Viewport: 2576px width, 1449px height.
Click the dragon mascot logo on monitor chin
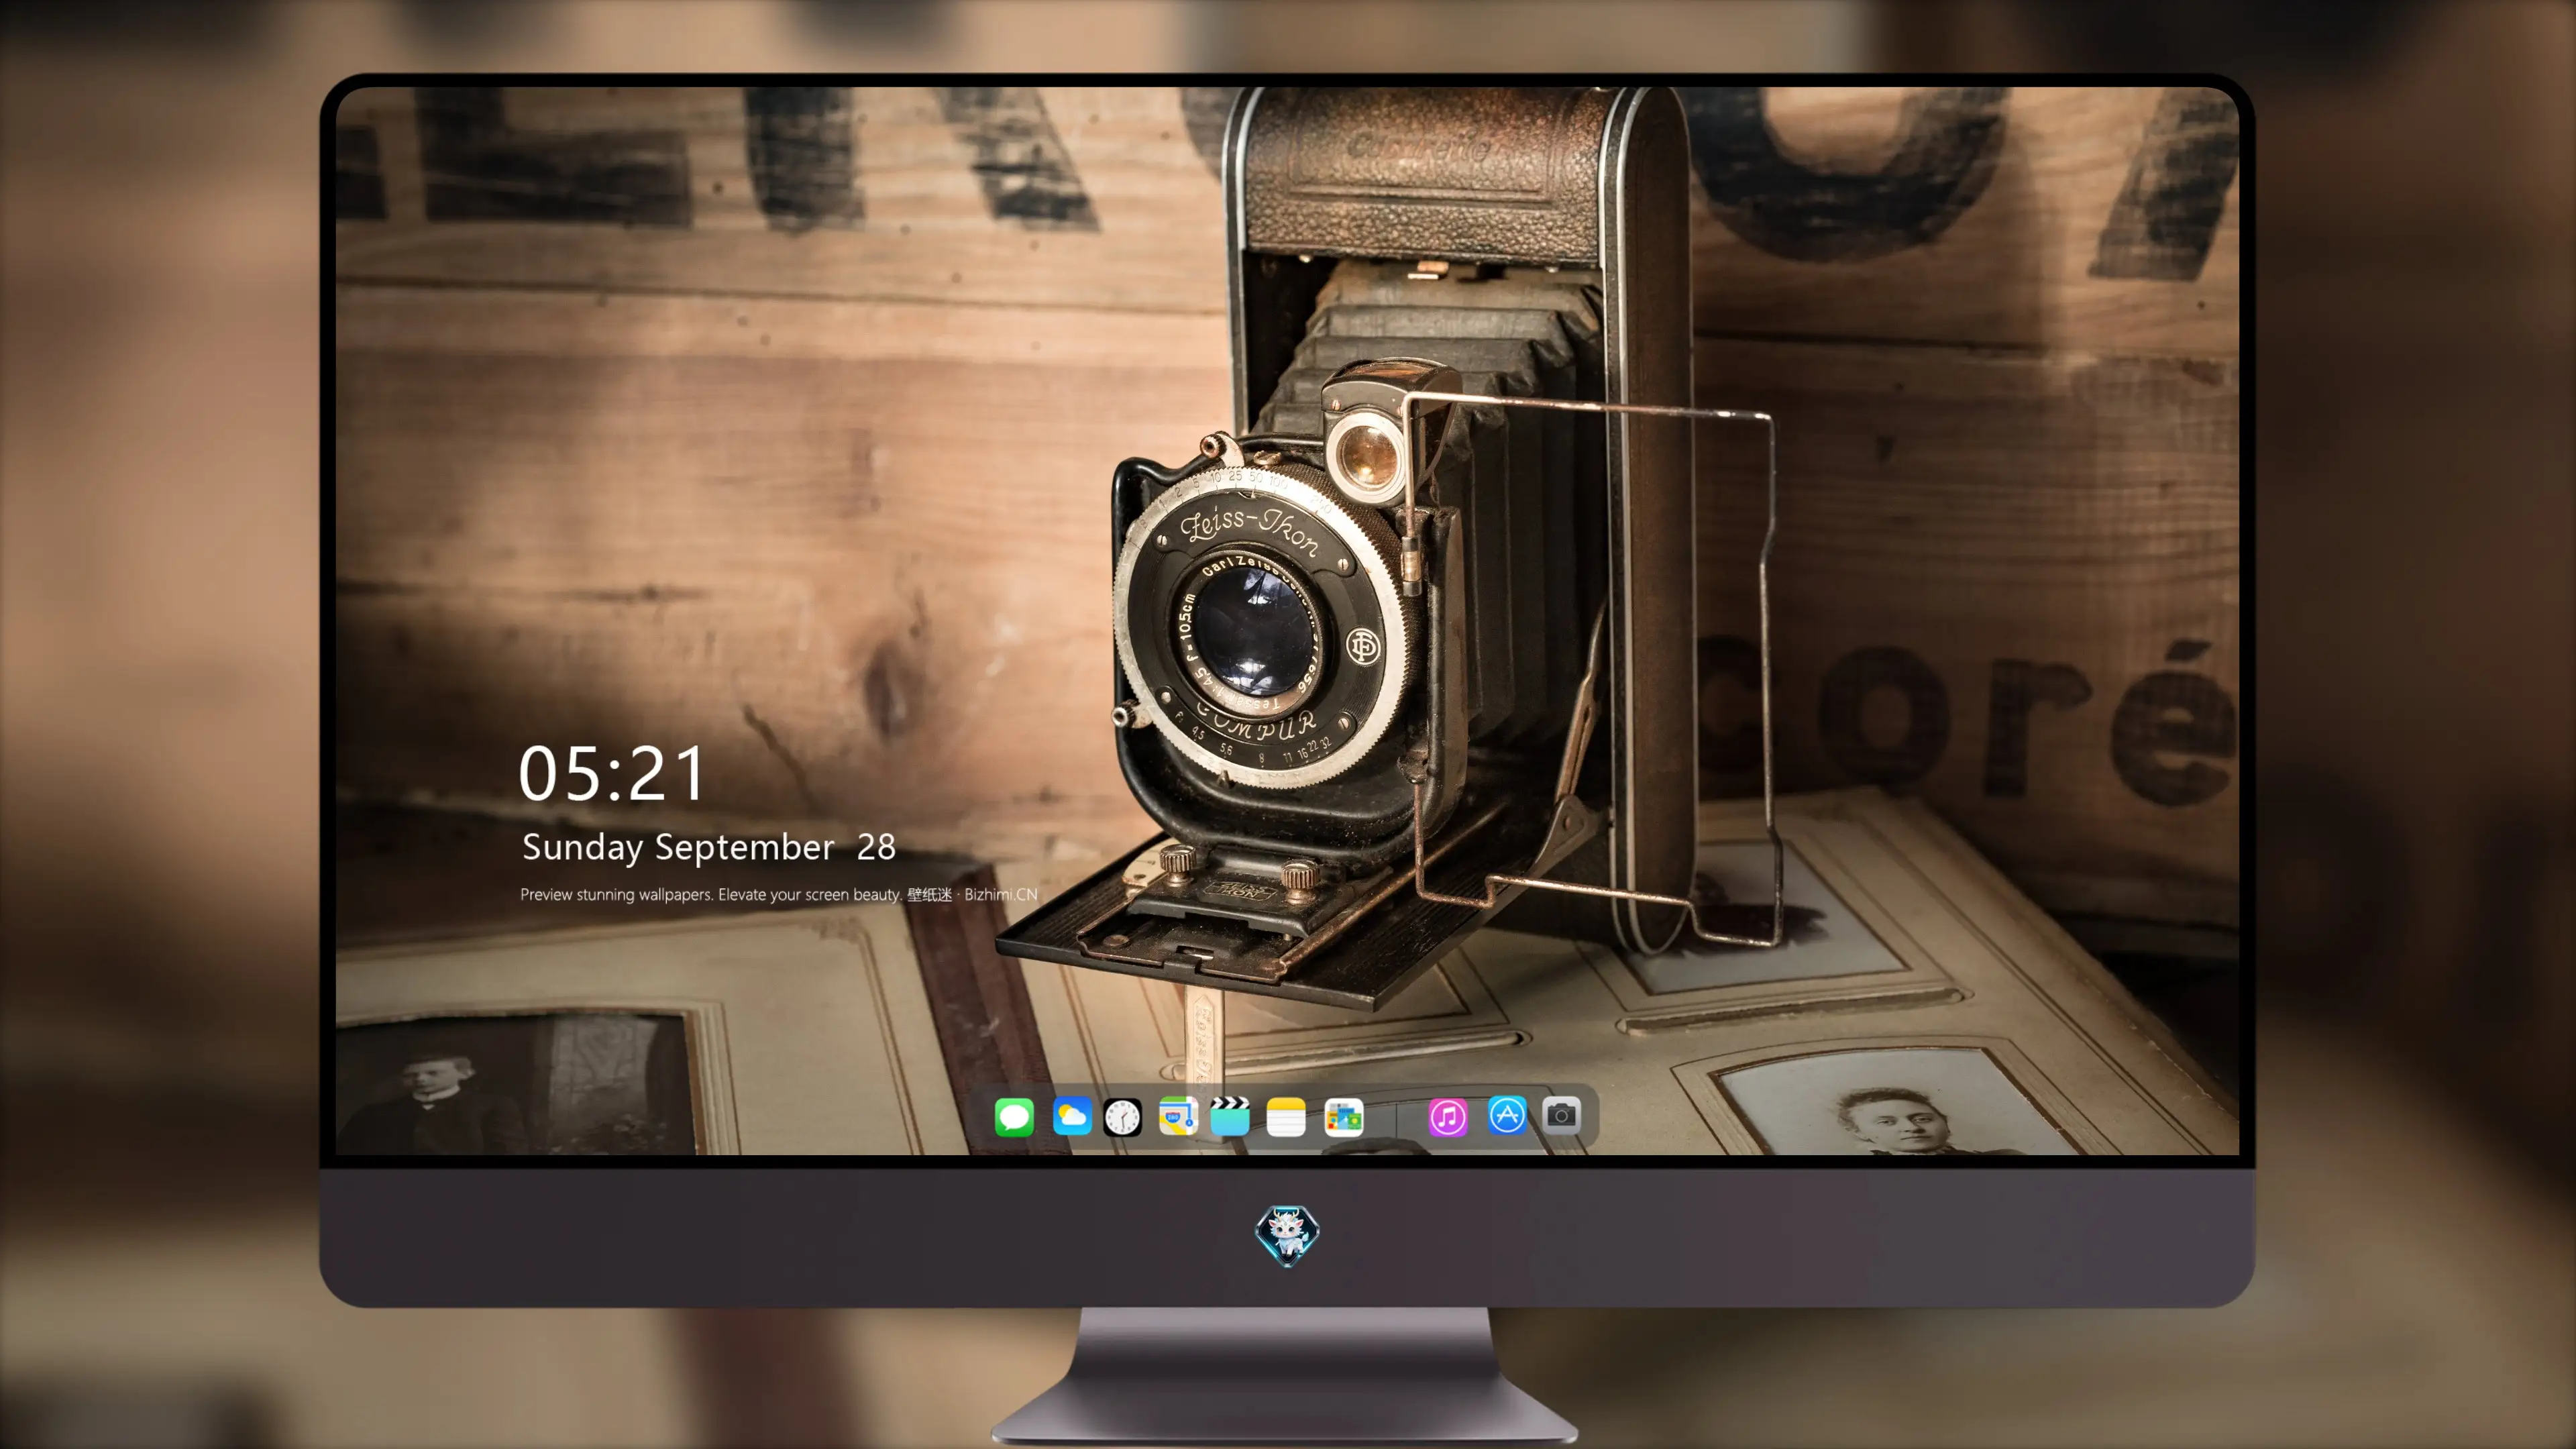tap(1287, 1235)
